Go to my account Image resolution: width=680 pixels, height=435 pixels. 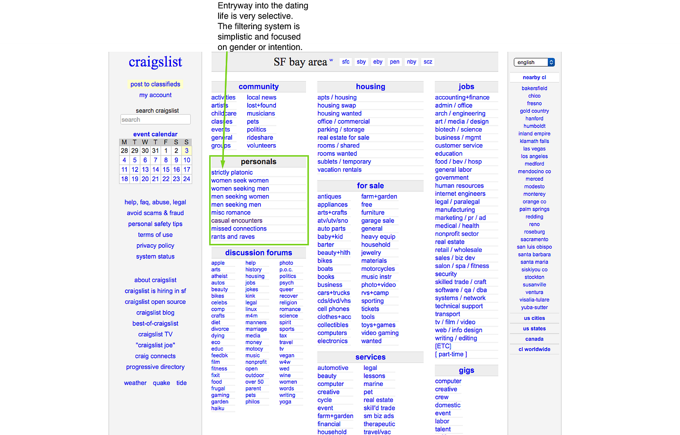155,95
